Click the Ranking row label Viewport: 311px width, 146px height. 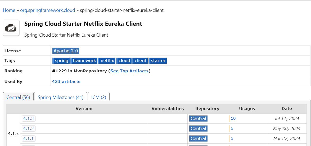tap(13, 71)
